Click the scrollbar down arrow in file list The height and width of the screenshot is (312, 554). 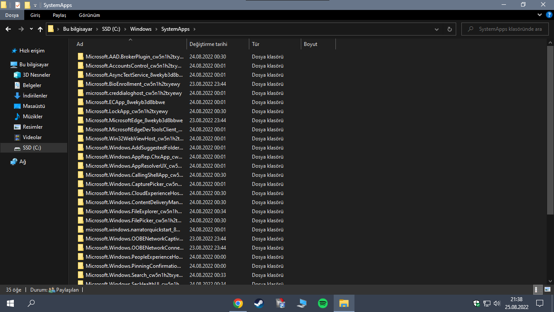click(x=550, y=281)
